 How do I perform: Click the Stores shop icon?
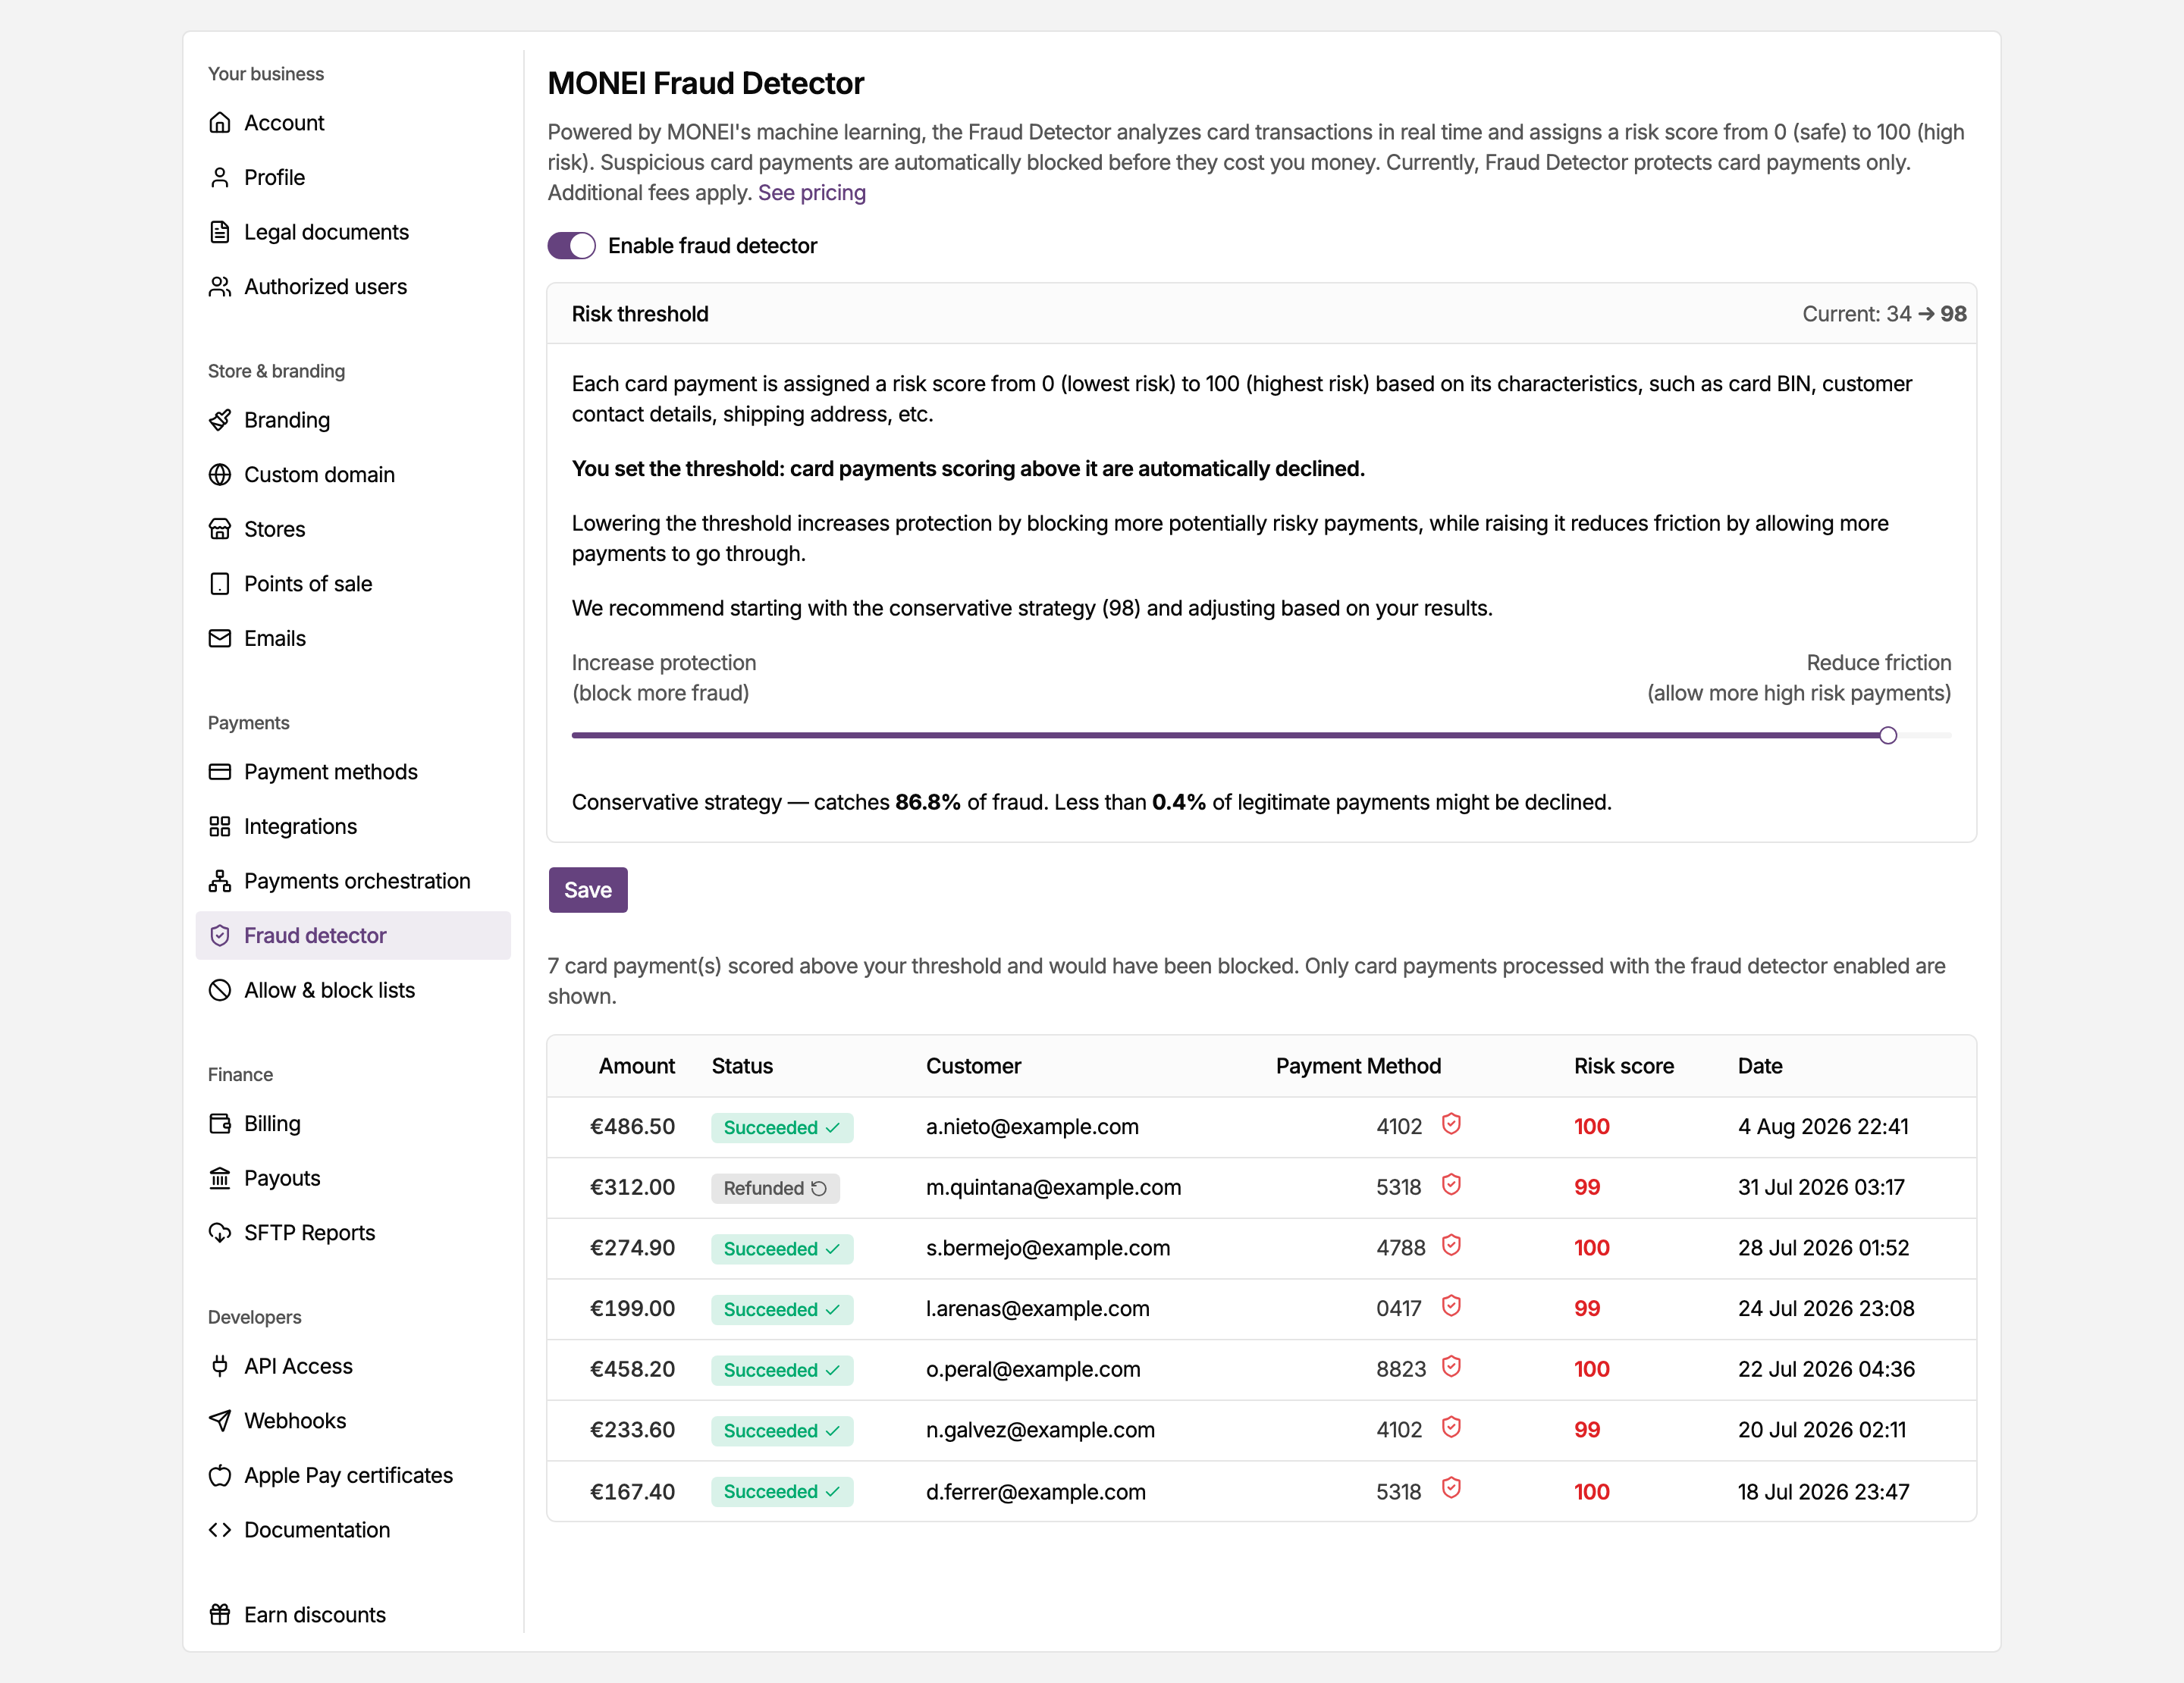(x=220, y=530)
